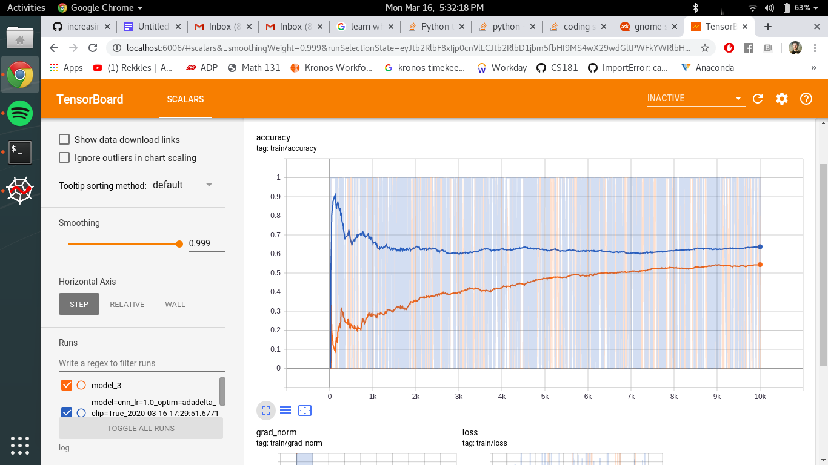Switch to the gnome browser tab
This screenshot has width=828, height=465.
648,27
